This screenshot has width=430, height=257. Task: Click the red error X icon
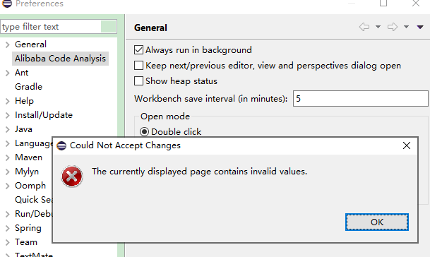[x=72, y=177]
